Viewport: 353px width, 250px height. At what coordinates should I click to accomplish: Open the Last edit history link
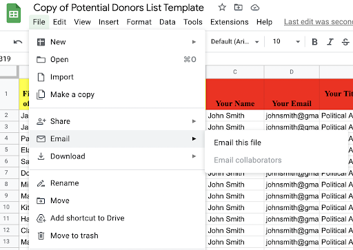pos(319,22)
